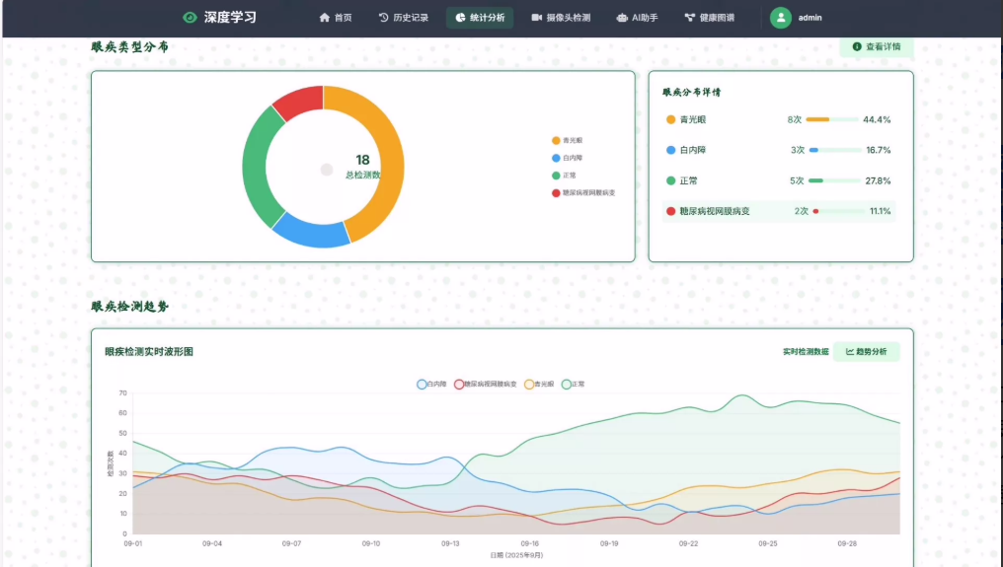
Task: Click the 09-16 date axis label
Action: [x=530, y=544]
